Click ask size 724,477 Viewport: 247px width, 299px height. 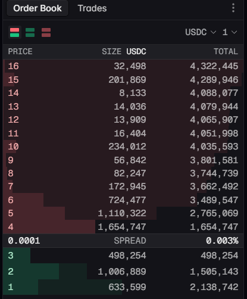[x=127, y=200]
